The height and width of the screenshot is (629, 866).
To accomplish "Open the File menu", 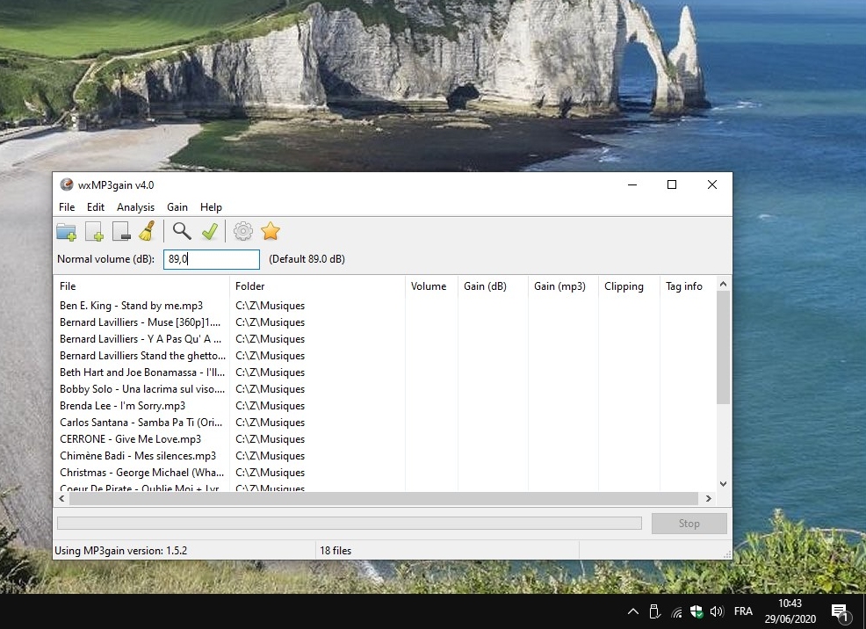I will pyautogui.click(x=67, y=207).
